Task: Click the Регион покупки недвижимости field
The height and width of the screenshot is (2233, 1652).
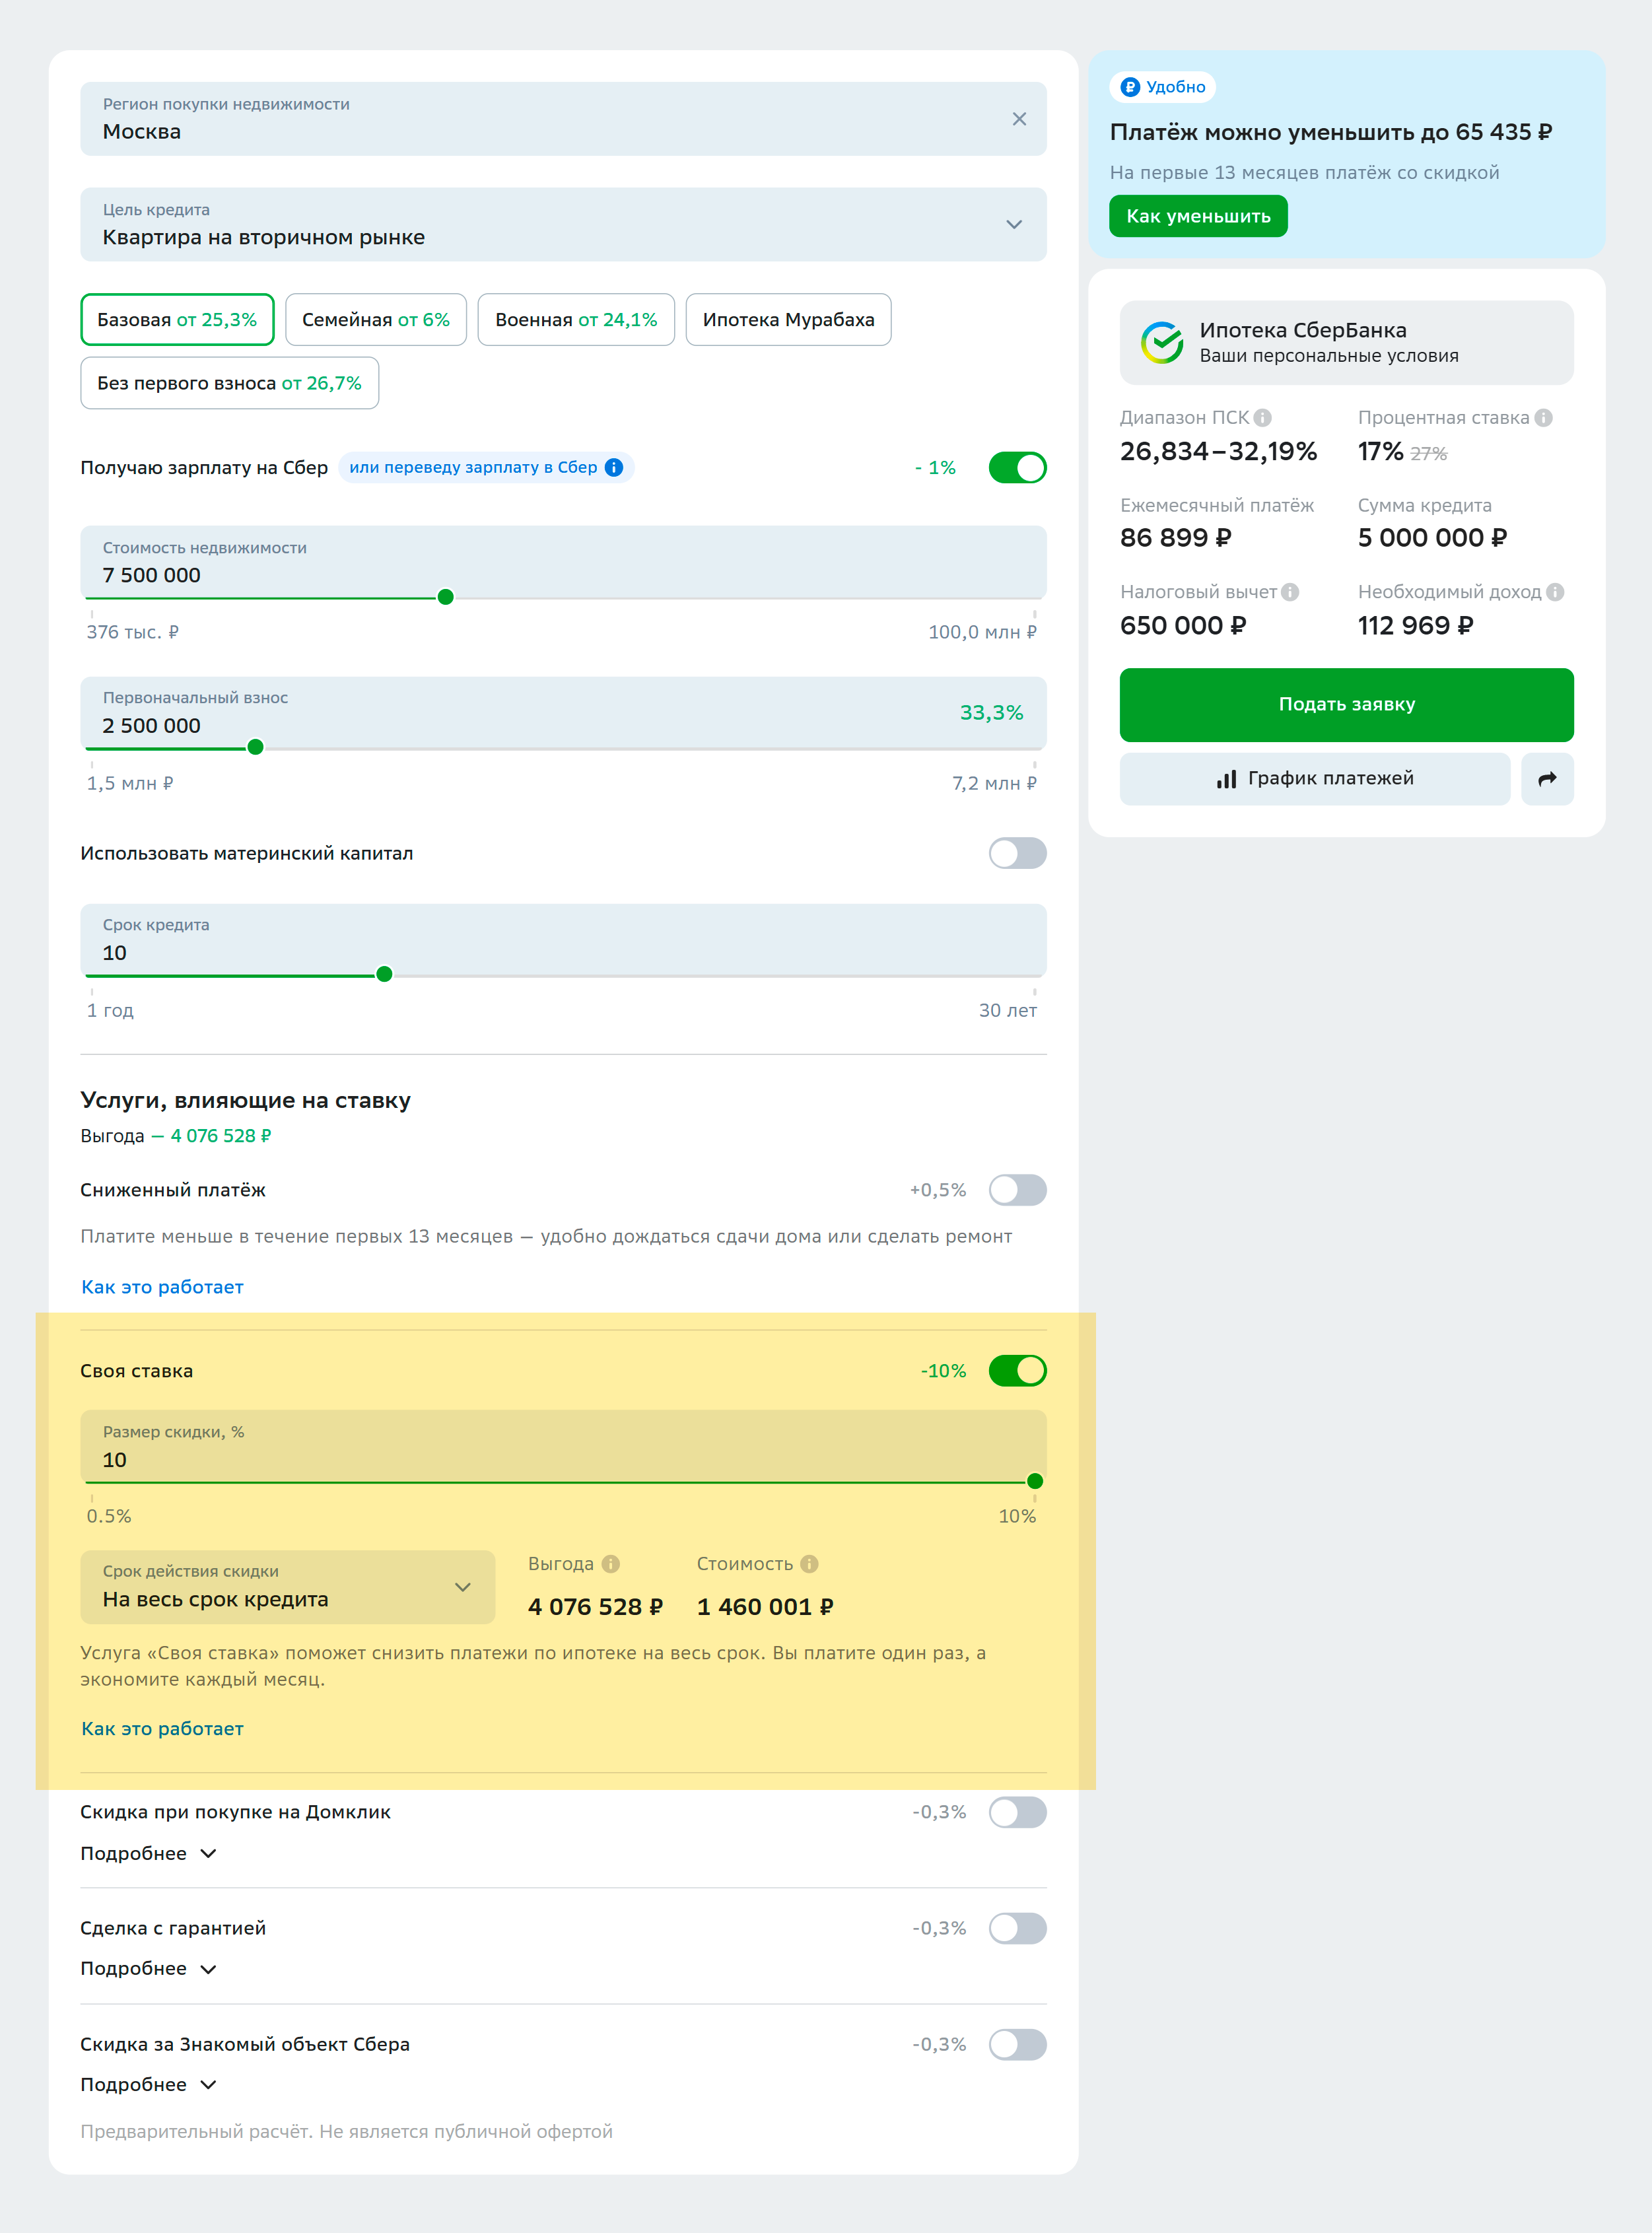Action: pos(563,119)
